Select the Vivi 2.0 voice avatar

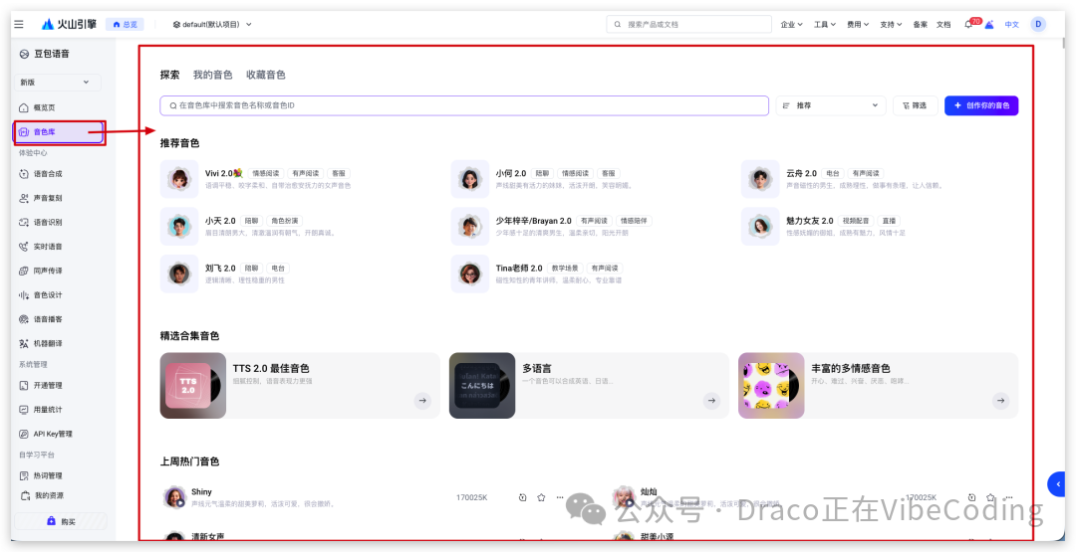pos(179,179)
